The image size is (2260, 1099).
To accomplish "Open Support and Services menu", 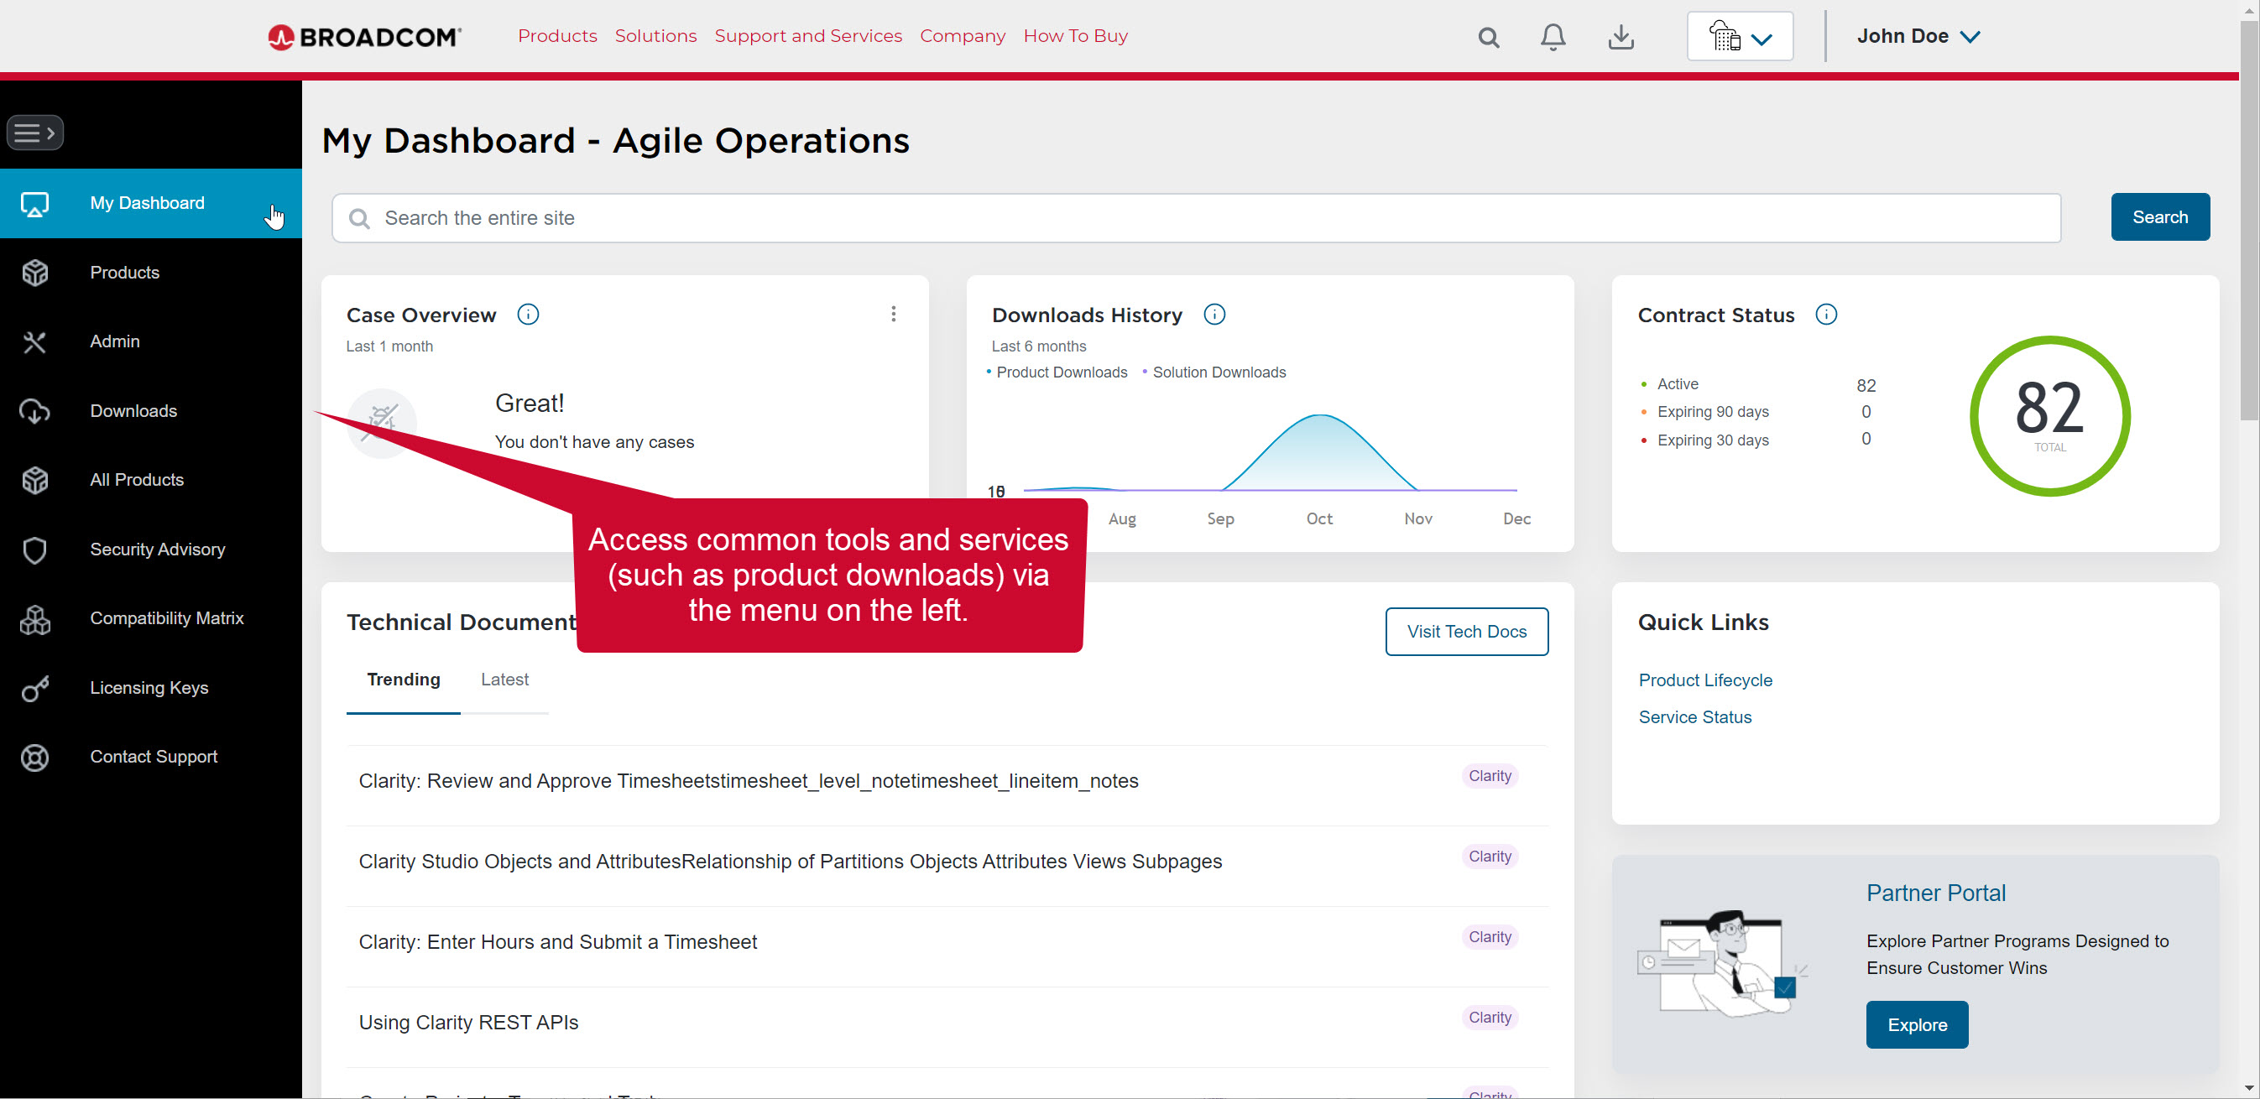I will 807,36.
